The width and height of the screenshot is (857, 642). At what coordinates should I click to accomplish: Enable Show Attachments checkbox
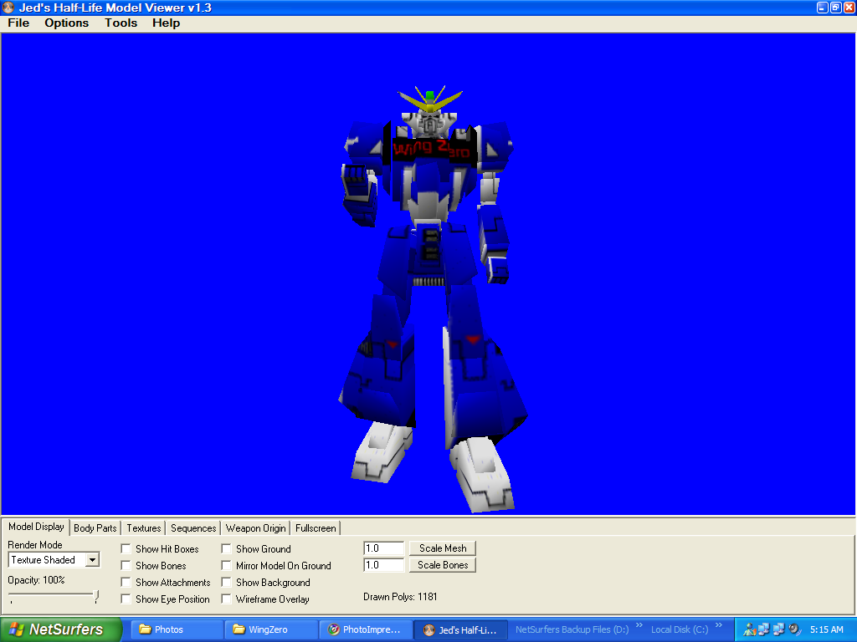coord(126,583)
